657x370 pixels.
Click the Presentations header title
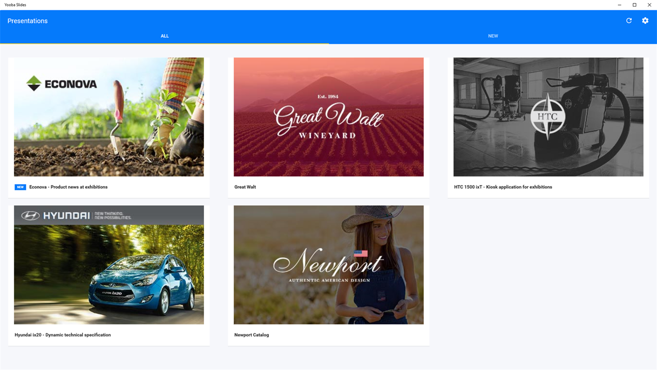point(27,21)
